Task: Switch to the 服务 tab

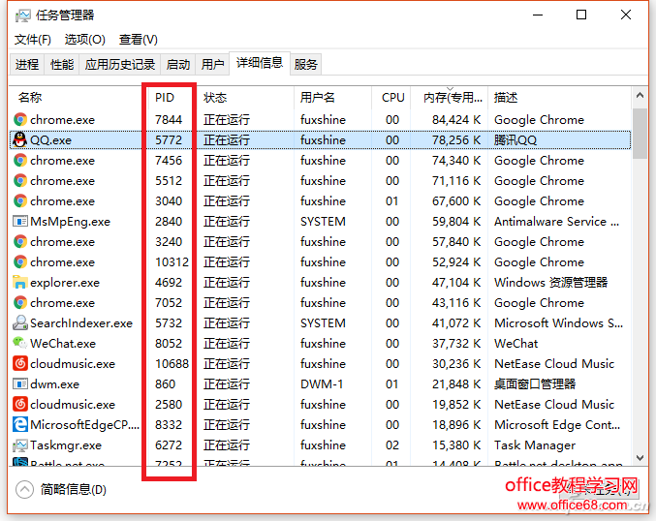Action: (x=305, y=64)
